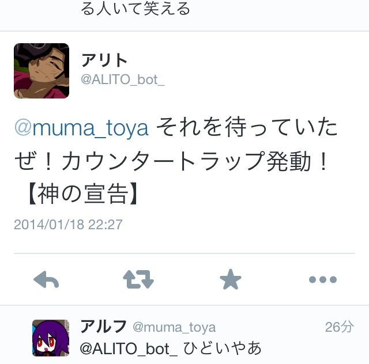Open アルフ profile avatar
The width and height of the screenshot is (369, 364).
51,338
